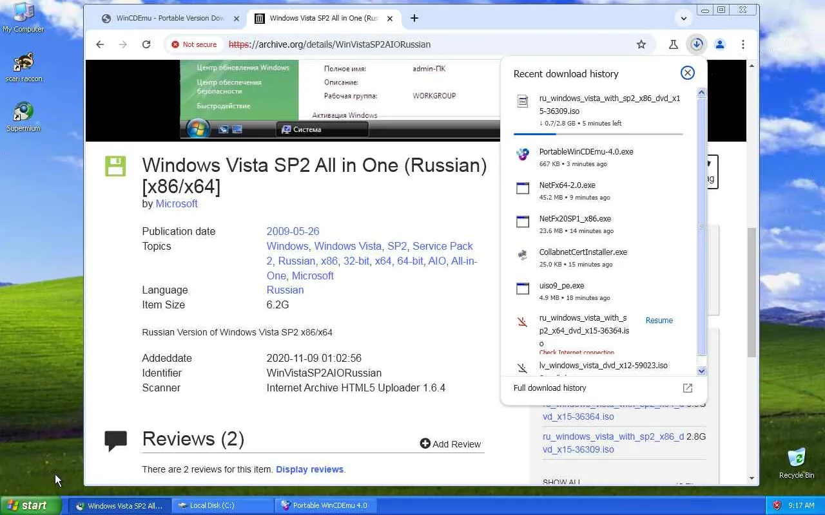Open the Windows Vista topic link
Image resolution: width=825 pixels, height=515 pixels.
pyautogui.click(x=348, y=246)
